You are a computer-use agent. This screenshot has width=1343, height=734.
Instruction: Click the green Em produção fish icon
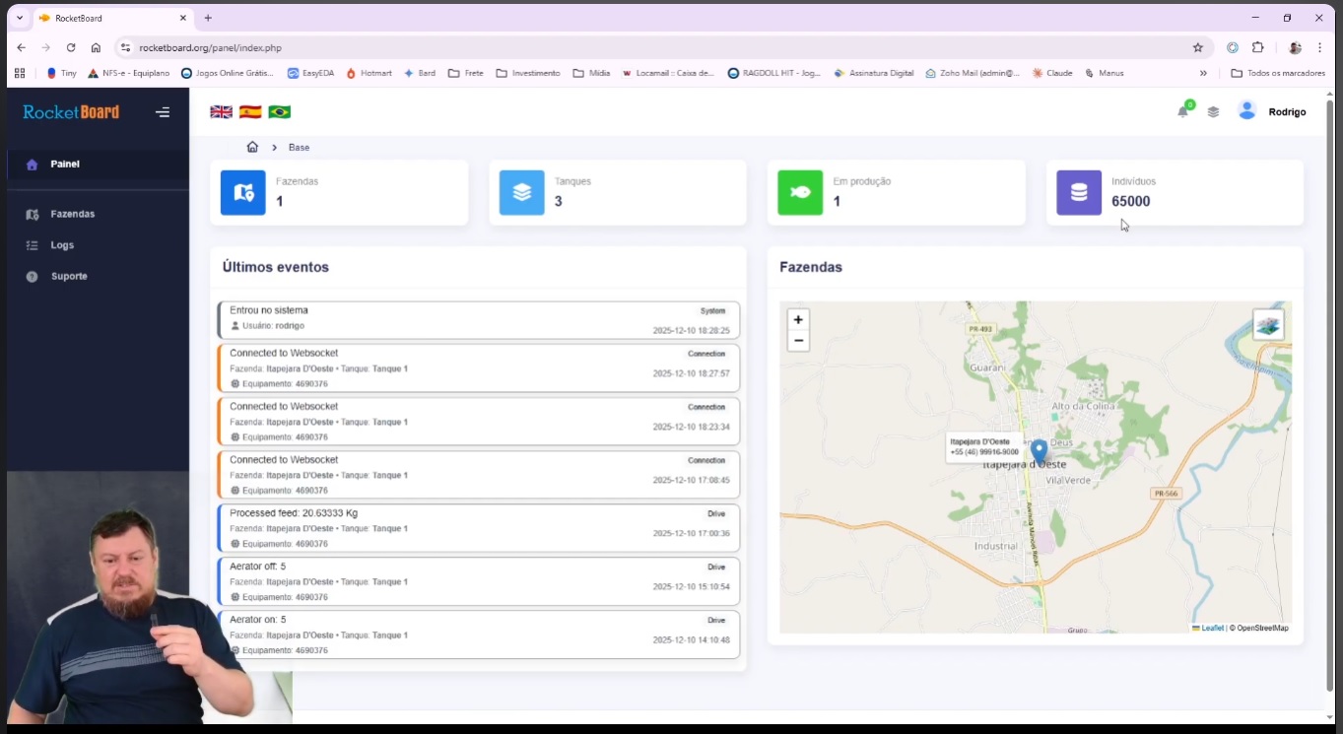[x=799, y=192]
